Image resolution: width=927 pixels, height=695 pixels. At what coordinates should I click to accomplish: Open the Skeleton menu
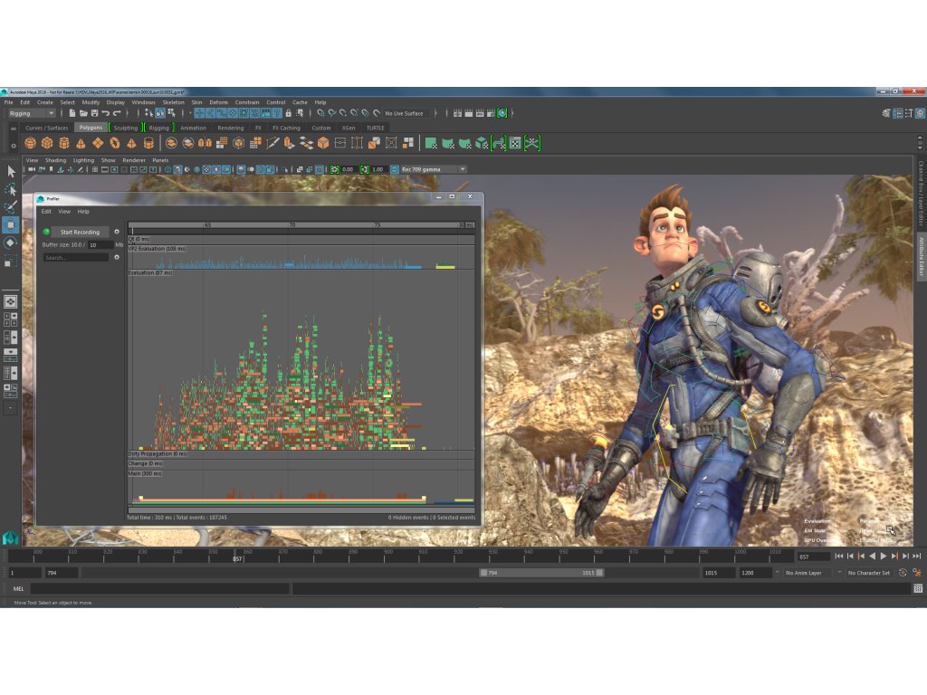(x=173, y=102)
